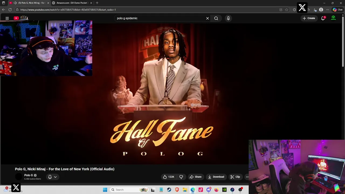Open Task View on the taskbar
This screenshot has height=194, width=345.
153,190
